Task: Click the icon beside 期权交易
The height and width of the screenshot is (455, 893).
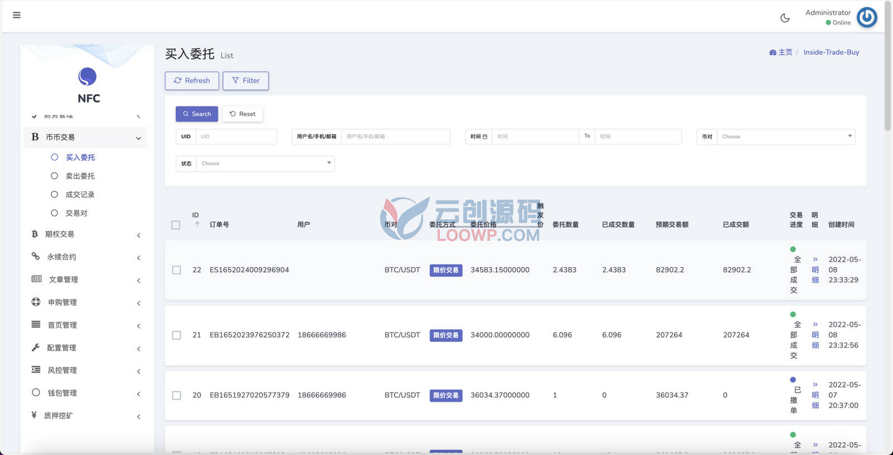Action: [x=35, y=234]
